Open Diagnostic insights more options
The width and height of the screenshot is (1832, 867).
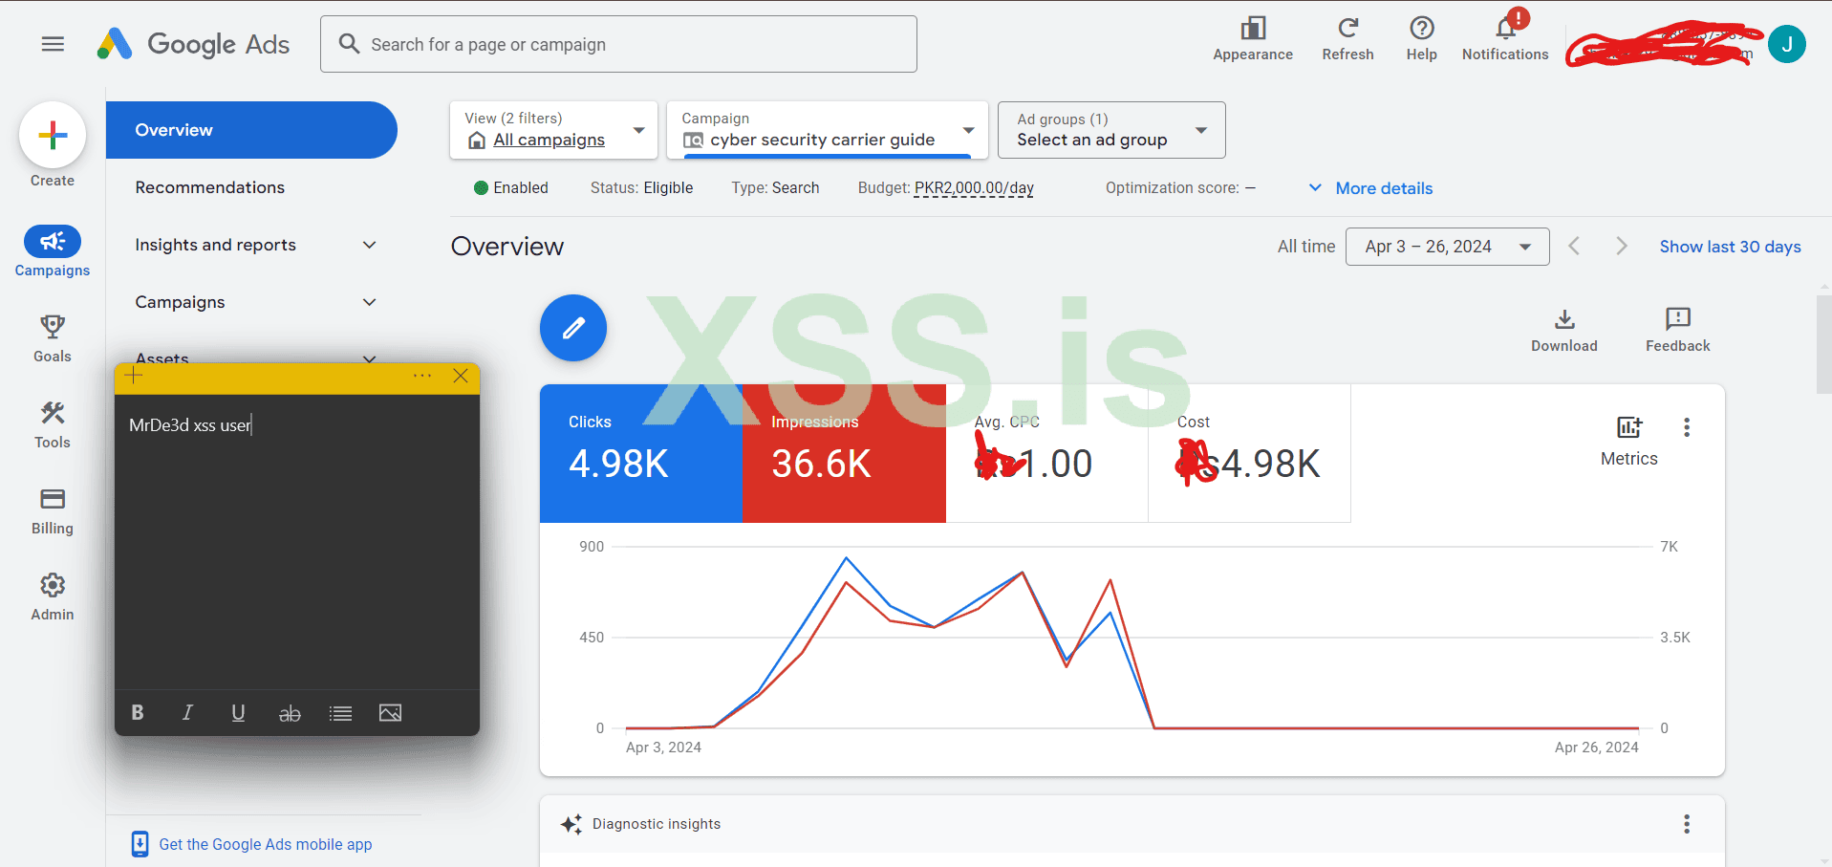pyautogui.click(x=1687, y=824)
